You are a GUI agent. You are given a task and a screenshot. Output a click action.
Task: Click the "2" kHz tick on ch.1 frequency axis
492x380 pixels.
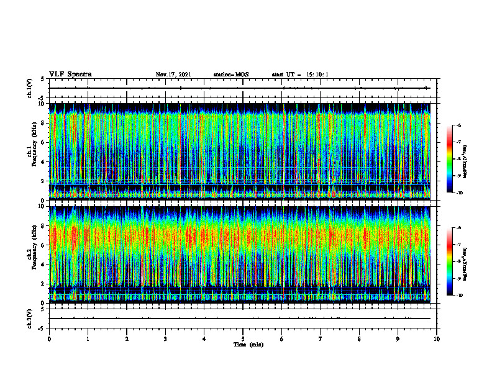point(43,181)
